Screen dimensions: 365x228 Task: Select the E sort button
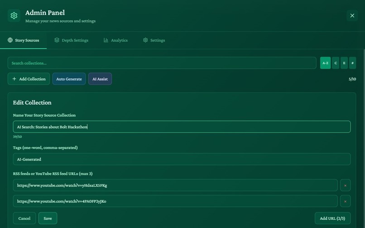click(344, 63)
